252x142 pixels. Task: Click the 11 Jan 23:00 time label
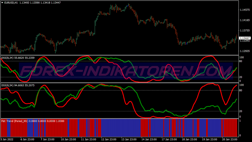click(89, 139)
